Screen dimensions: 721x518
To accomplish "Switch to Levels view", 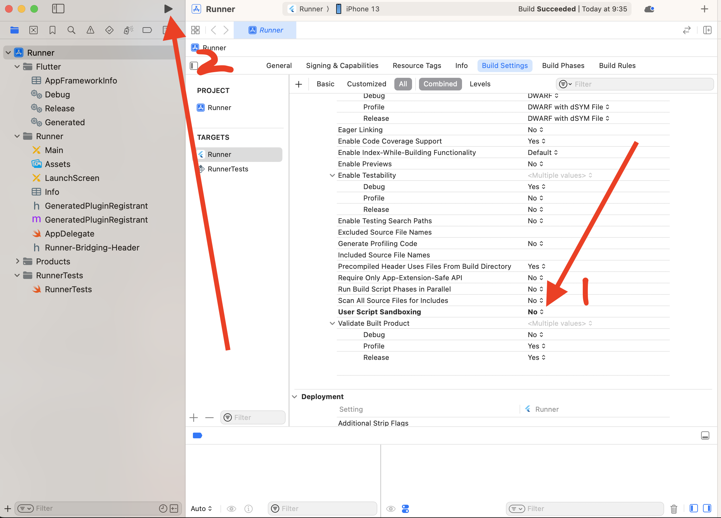I will click(480, 84).
